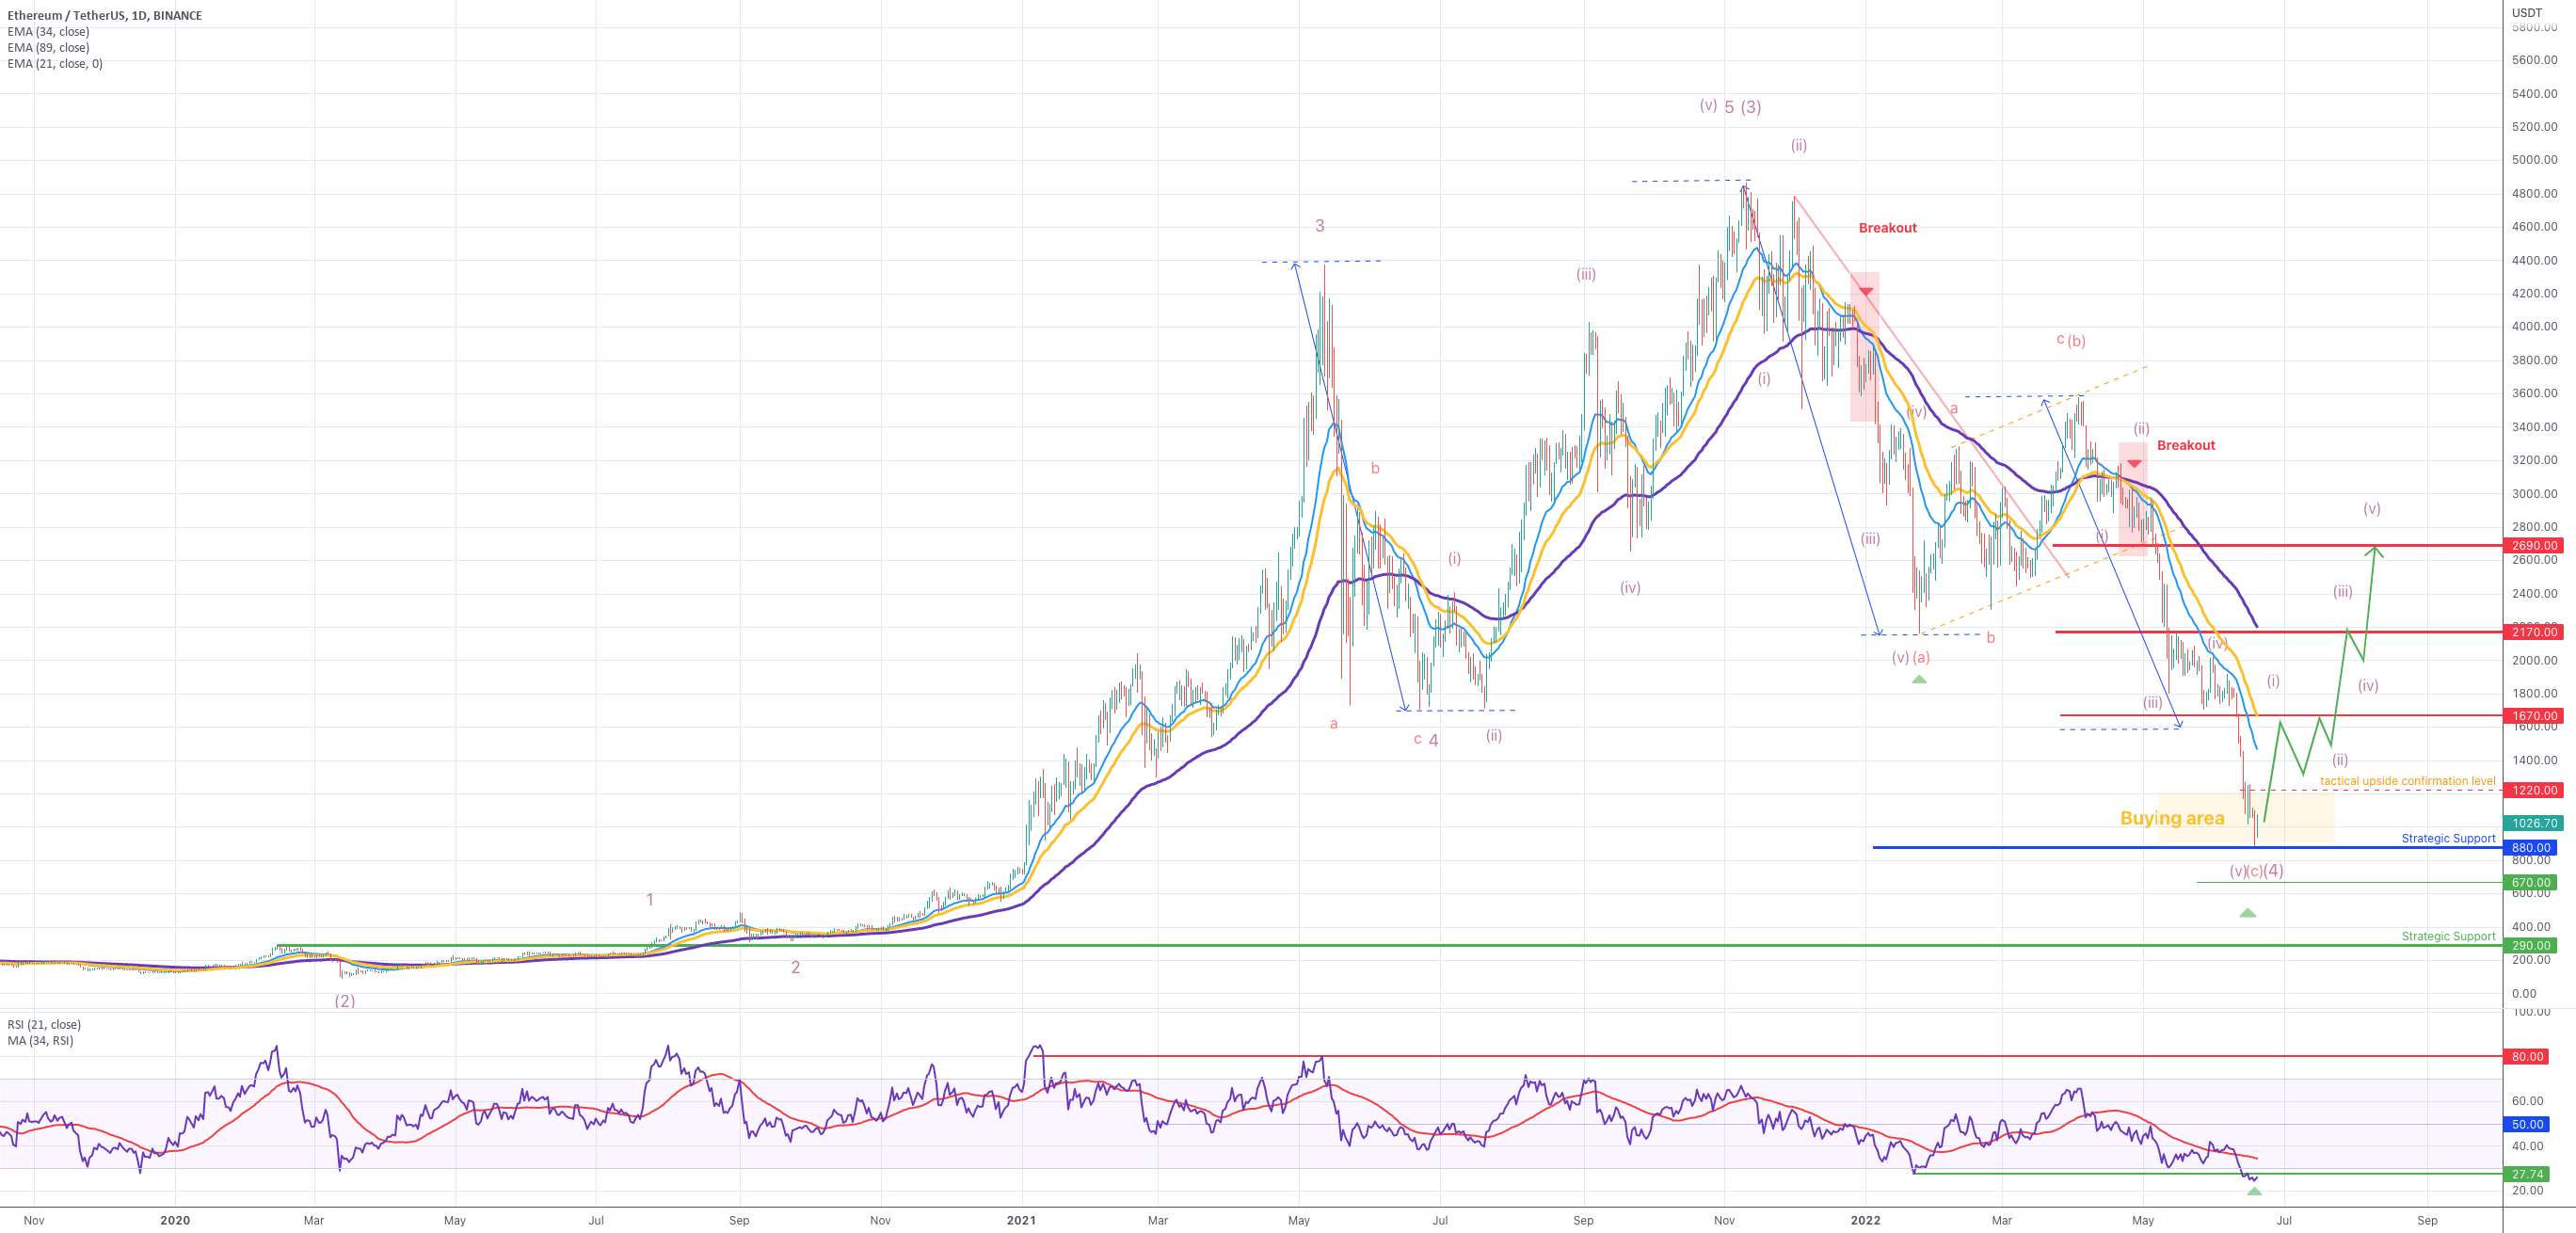The image size is (2576, 1233).
Task: Click the RSI 27.74 level tag
Action: 2527,1174
